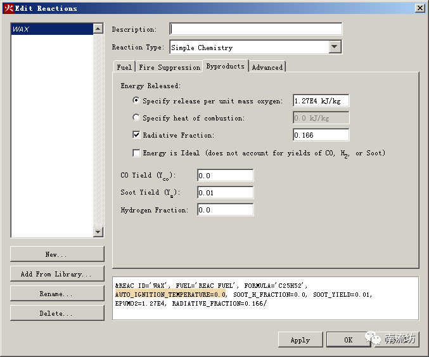Click the PyroSim flame icon in title bar
The height and width of the screenshot is (357, 429).
8,8
